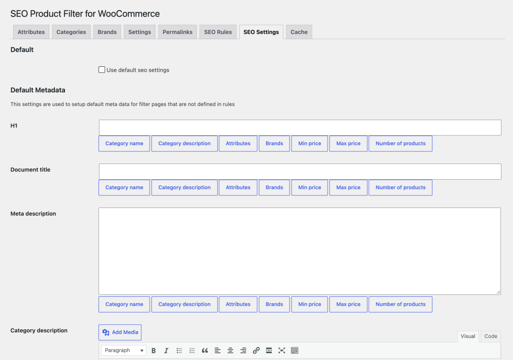Open the Categories tab

click(71, 32)
